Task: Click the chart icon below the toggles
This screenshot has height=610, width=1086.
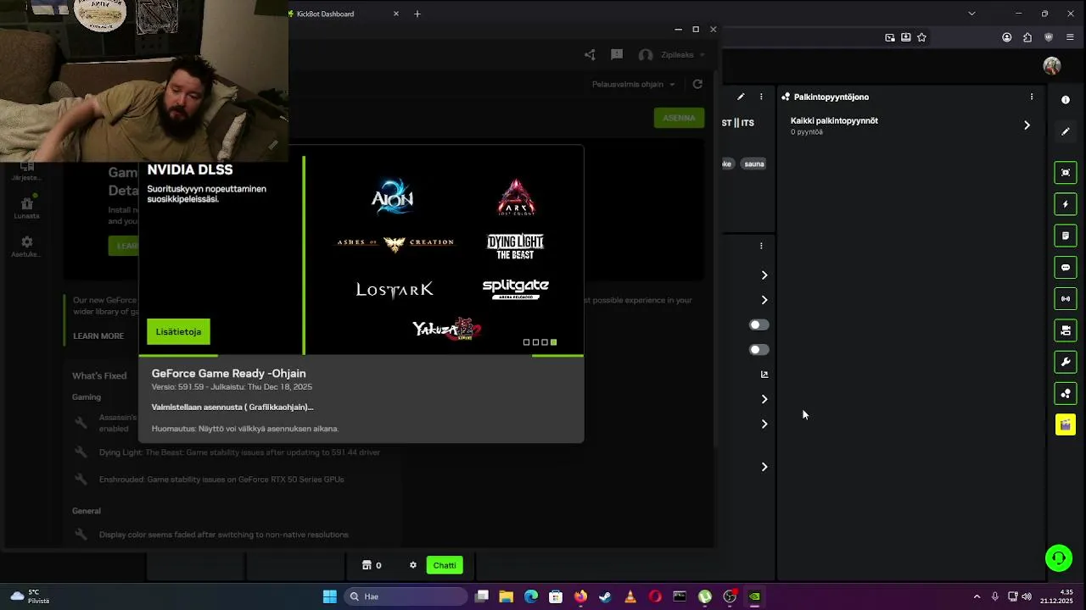Action: (x=764, y=374)
